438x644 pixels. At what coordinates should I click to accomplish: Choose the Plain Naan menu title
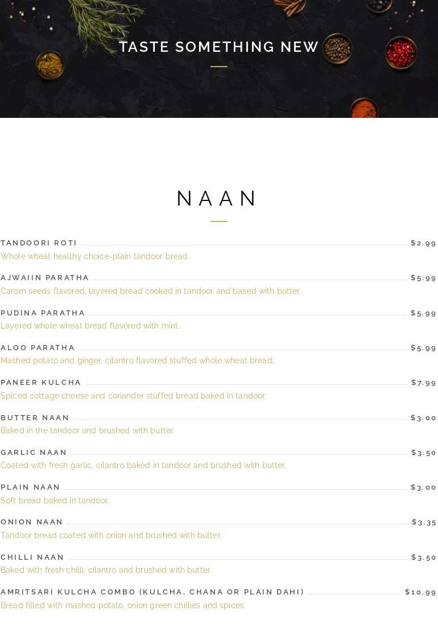[x=30, y=487]
